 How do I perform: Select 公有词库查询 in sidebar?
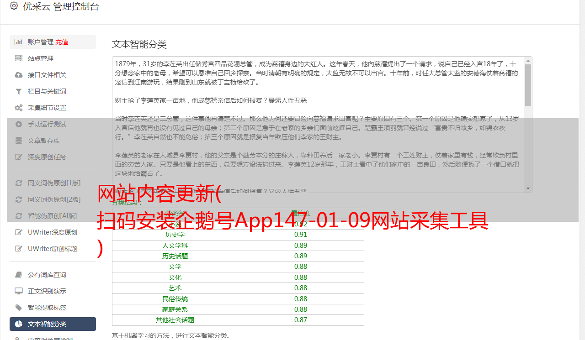click(x=53, y=275)
